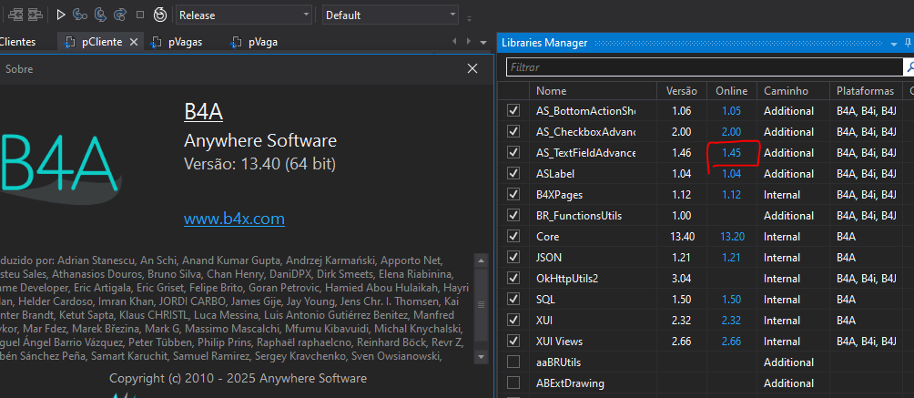The width and height of the screenshot is (914, 398).
Task: Open online version 2.66 of XUI Views
Action: coord(732,341)
